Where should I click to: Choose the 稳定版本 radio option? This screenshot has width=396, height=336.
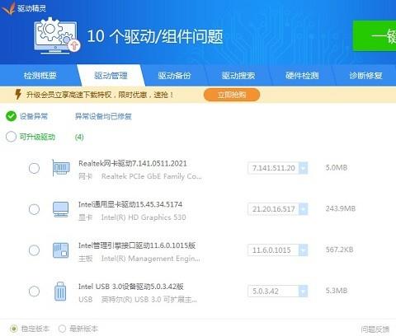(14, 329)
